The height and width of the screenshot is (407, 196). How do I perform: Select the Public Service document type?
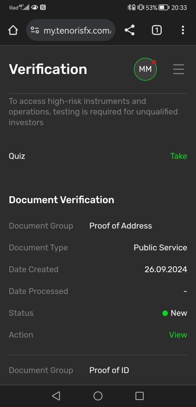tap(160, 248)
